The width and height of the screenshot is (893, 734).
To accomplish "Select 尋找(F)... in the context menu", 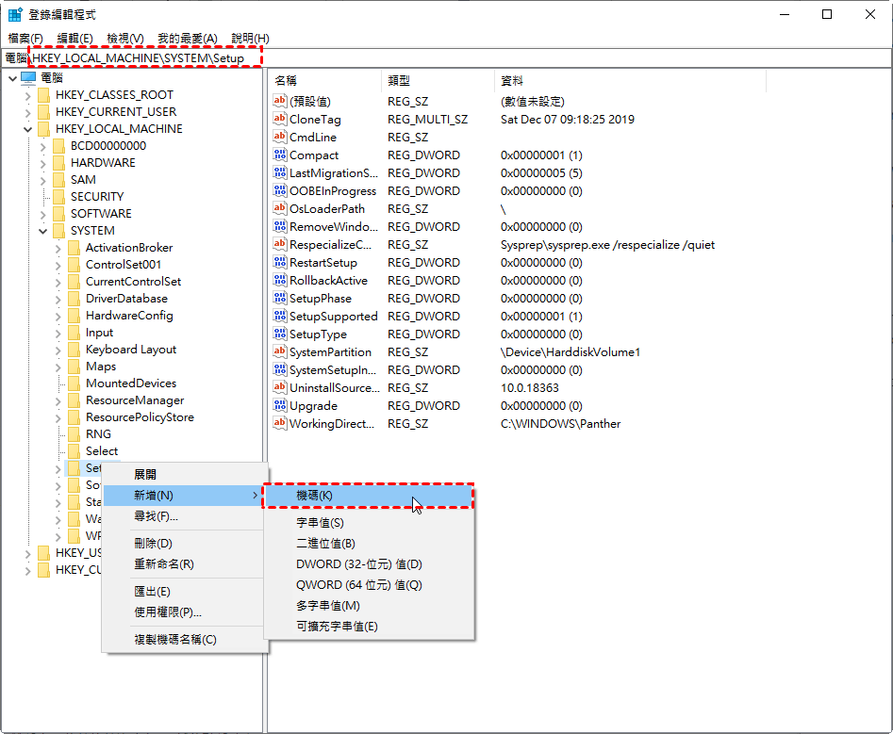I will 183,516.
